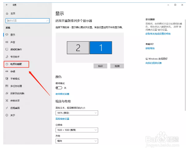Open the 1920 × 1080 resolution dropdown
Image resolution: width=190 pixels, height=152 pixels.
point(77,130)
